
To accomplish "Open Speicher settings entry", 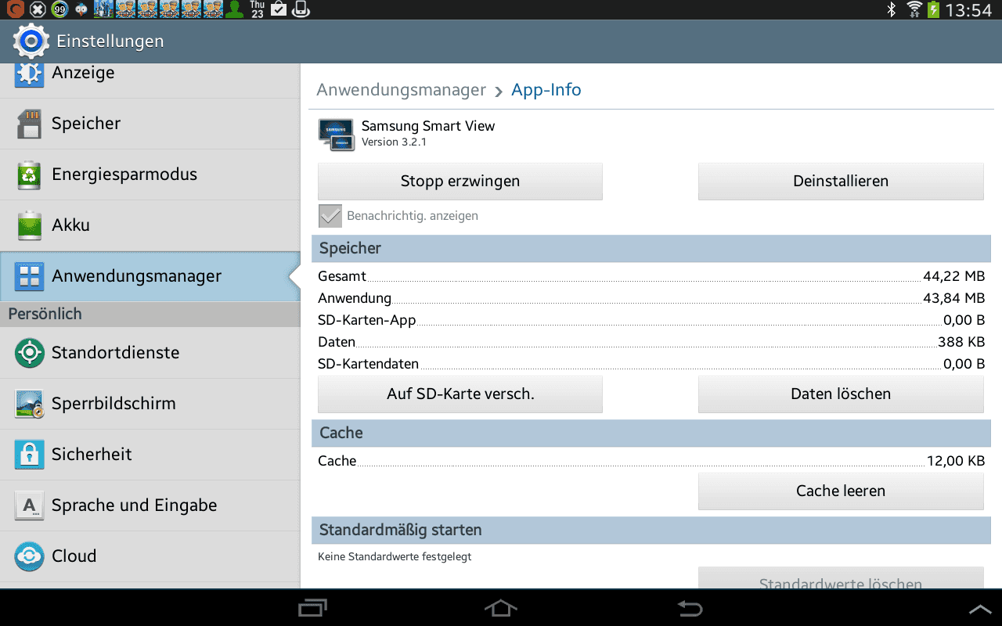I will [150, 124].
